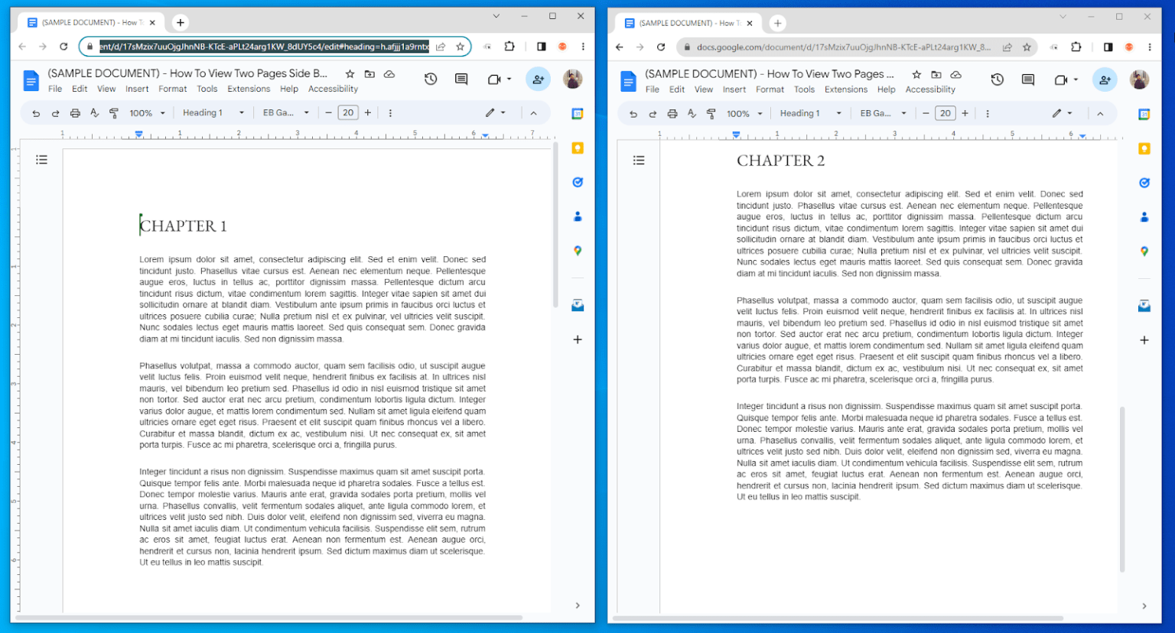Toggle side panel button in left browser
Viewport: 1175px width, 633px height.
542,47
